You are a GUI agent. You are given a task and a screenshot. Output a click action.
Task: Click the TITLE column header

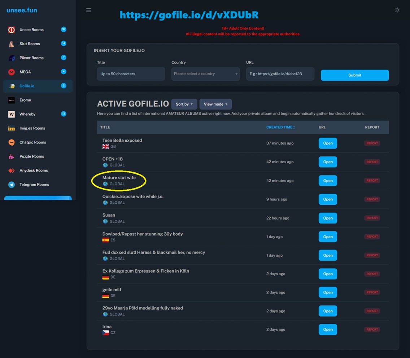tap(105, 127)
